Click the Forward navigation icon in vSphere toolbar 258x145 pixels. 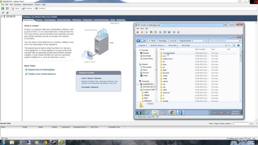pos(7,8)
